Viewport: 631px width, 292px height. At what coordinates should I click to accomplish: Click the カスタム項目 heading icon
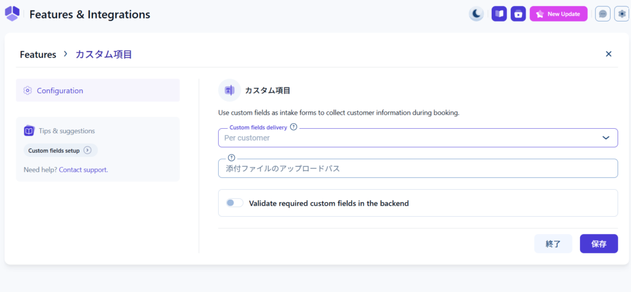(x=229, y=91)
